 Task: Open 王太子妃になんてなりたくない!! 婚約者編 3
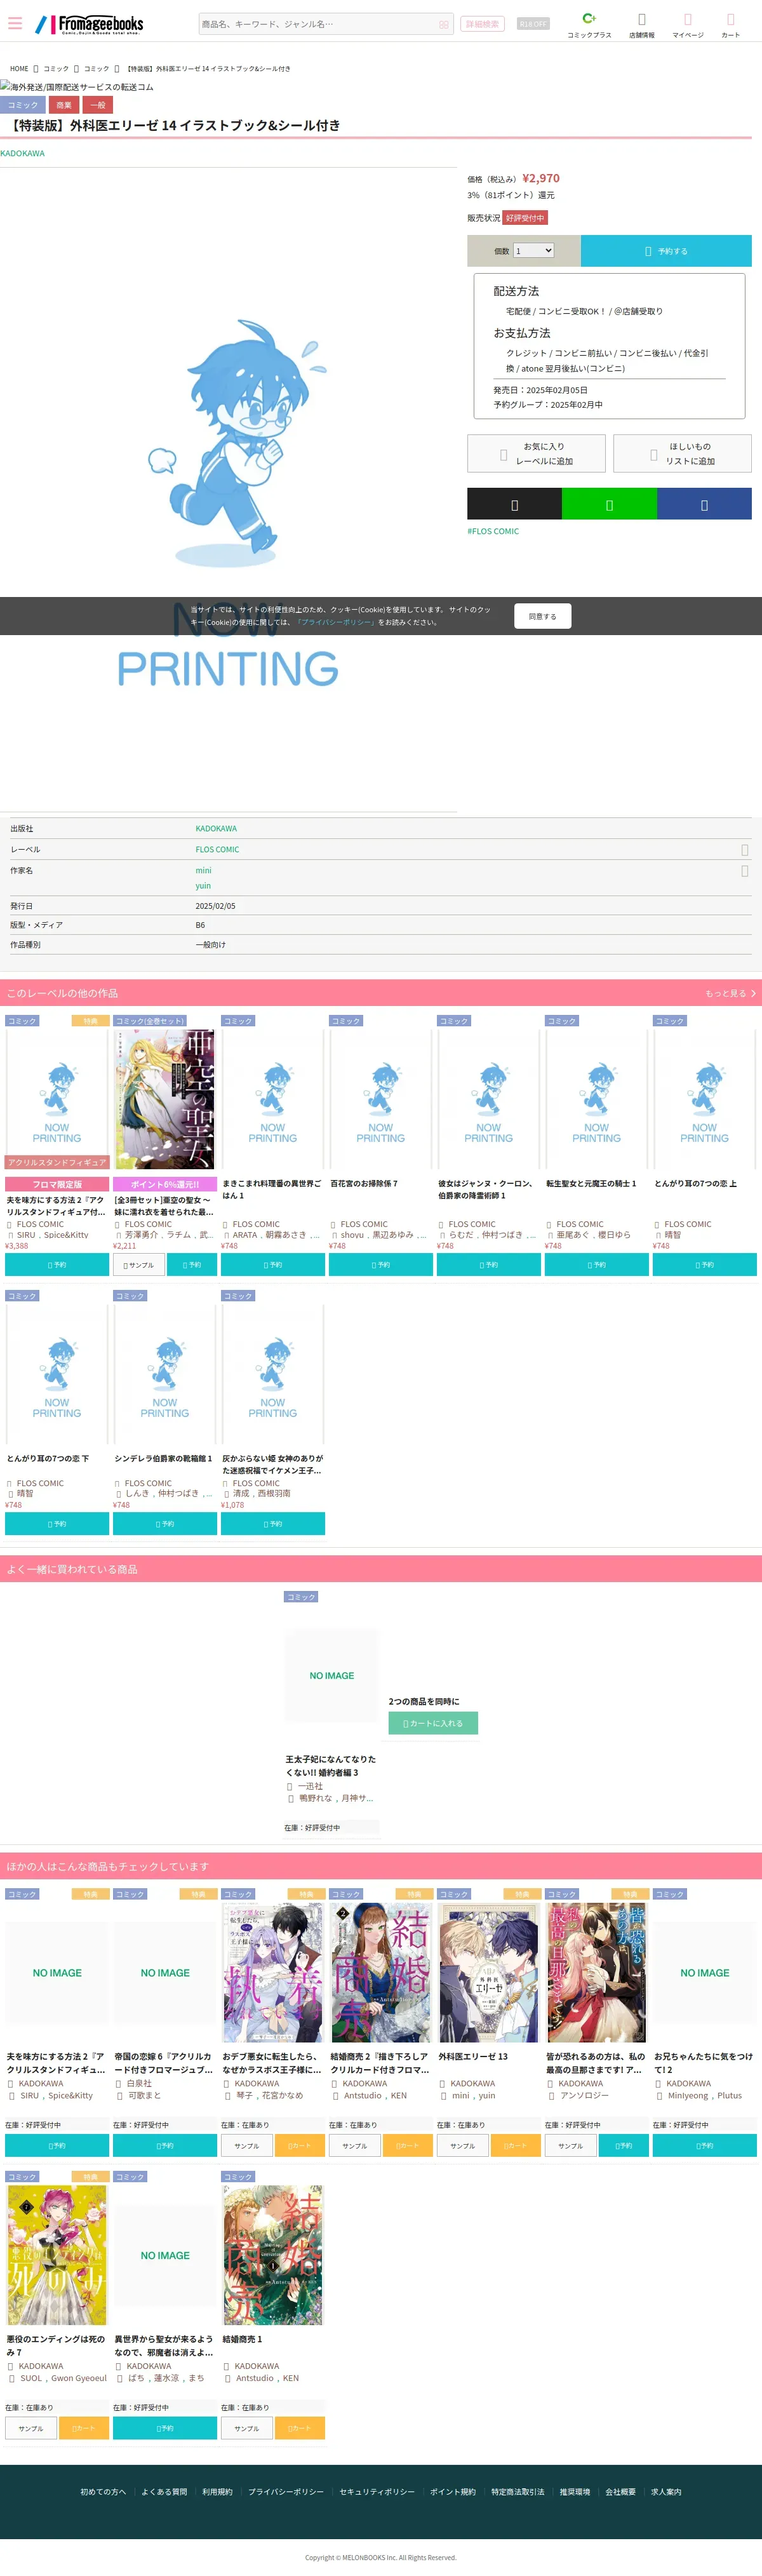pos(331,1766)
